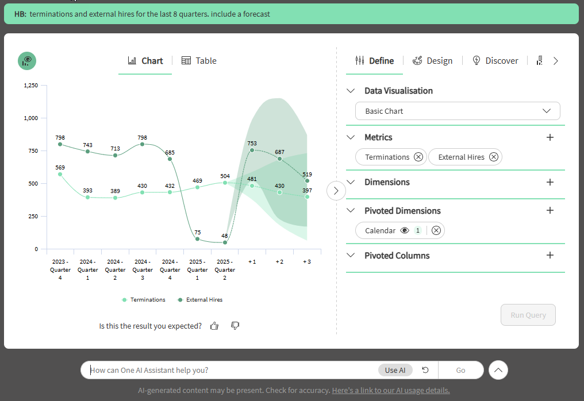Add a new Dimension with plus icon
Viewport: 584px width, 401px height.
[550, 182]
